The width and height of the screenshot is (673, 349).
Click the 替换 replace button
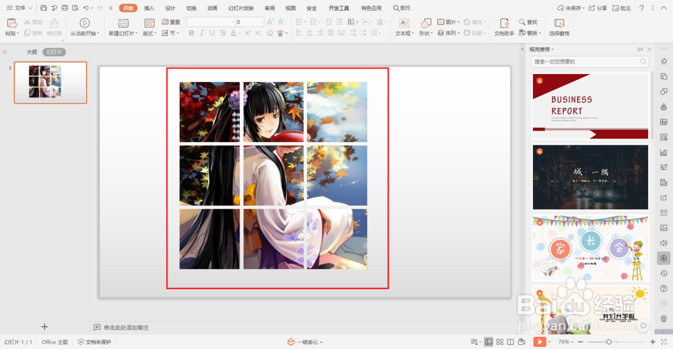click(x=529, y=33)
